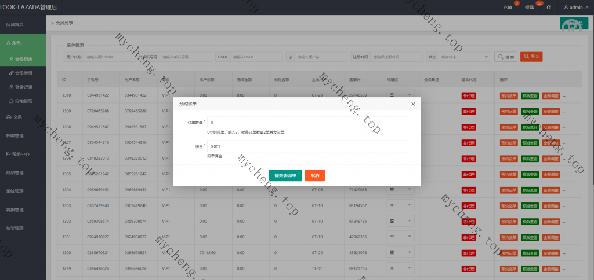This screenshot has height=280, width=594.
Task: Click the 佣金 commission input field
Action: click(307, 147)
